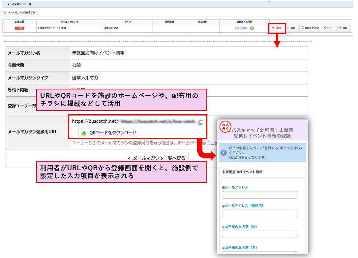
Task: Click メールマガジンを作成する button
Action: [20, 13]
